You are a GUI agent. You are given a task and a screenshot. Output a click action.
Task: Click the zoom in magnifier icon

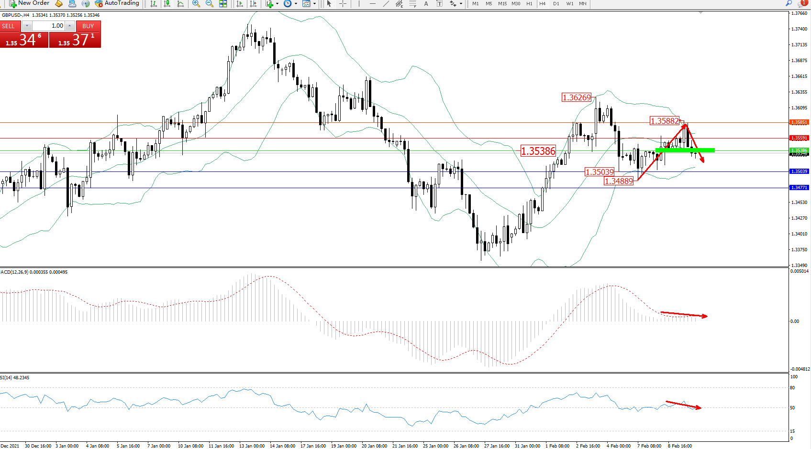(196, 4)
